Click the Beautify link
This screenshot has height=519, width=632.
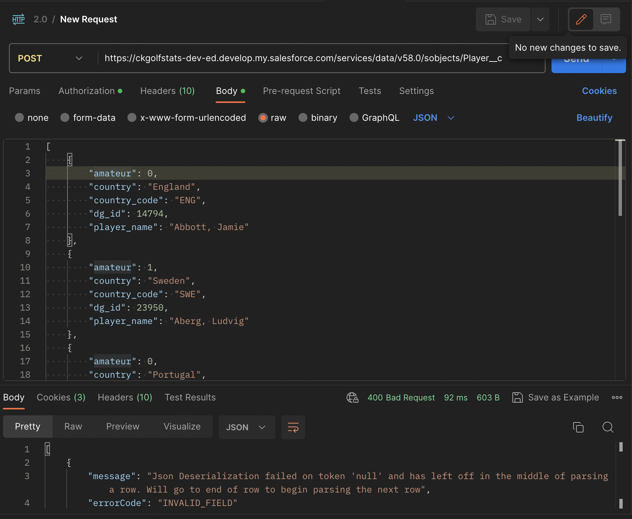pos(594,118)
